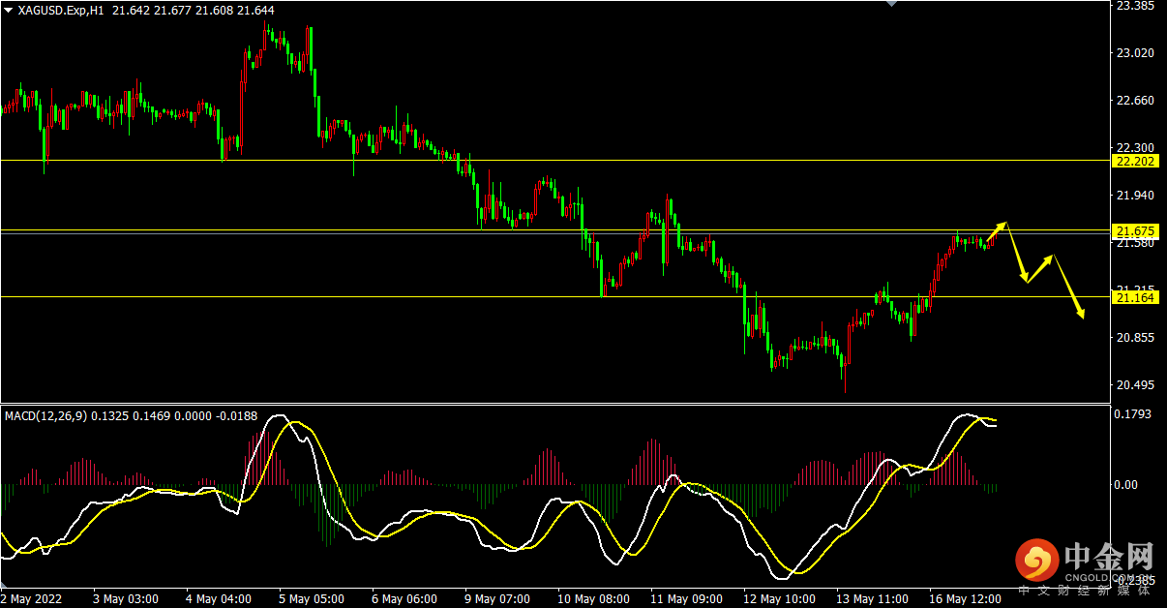The width and height of the screenshot is (1167, 608).
Task: Click the 20.495 value on price scale
Action: tap(1135, 385)
